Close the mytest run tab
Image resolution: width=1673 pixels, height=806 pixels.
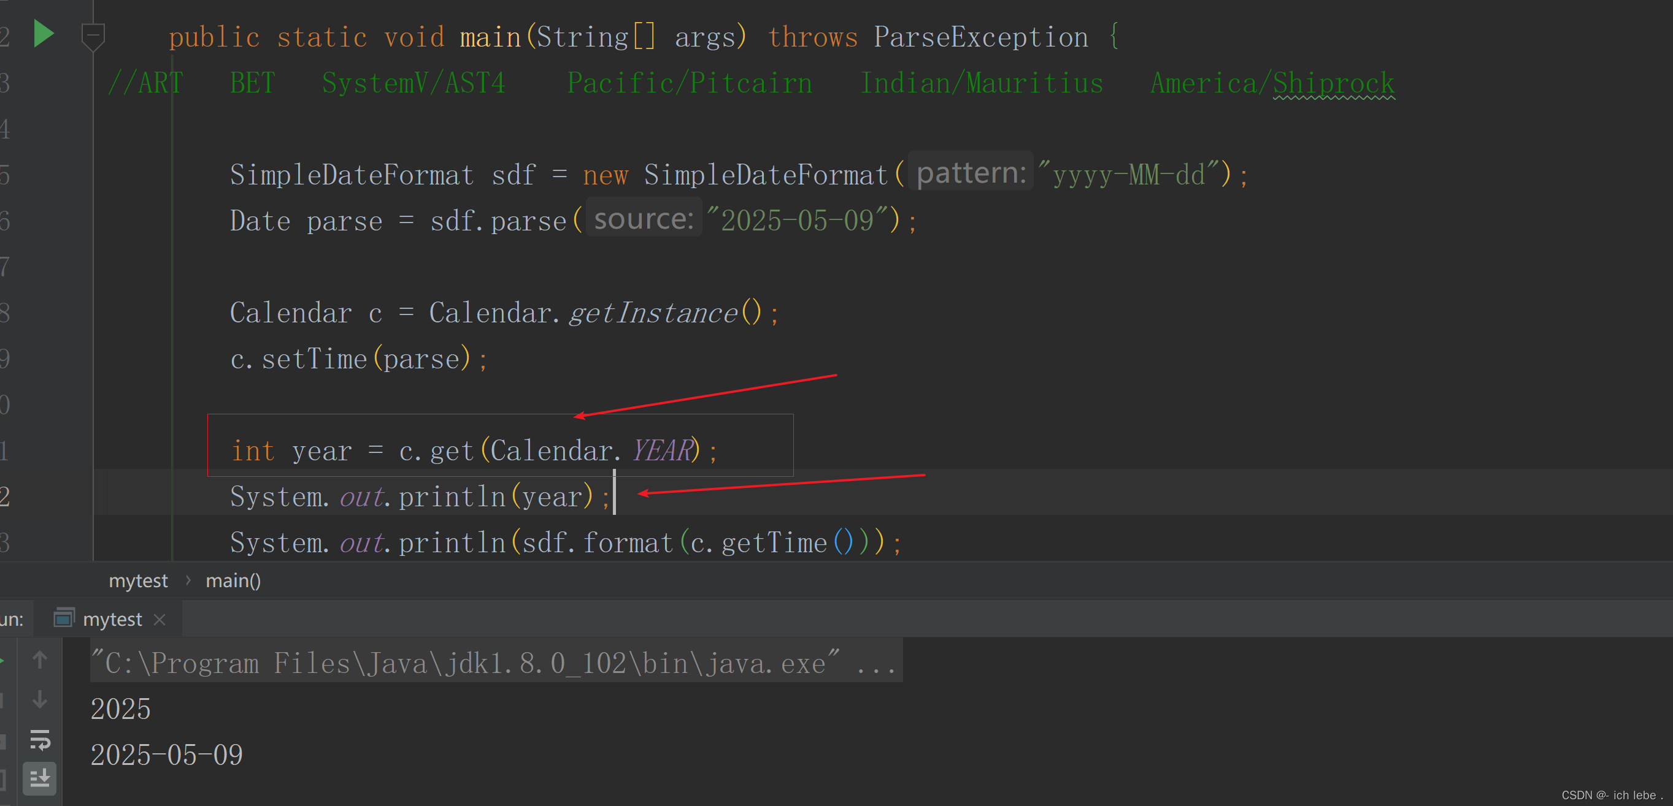pyautogui.click(x=160, y=620)
